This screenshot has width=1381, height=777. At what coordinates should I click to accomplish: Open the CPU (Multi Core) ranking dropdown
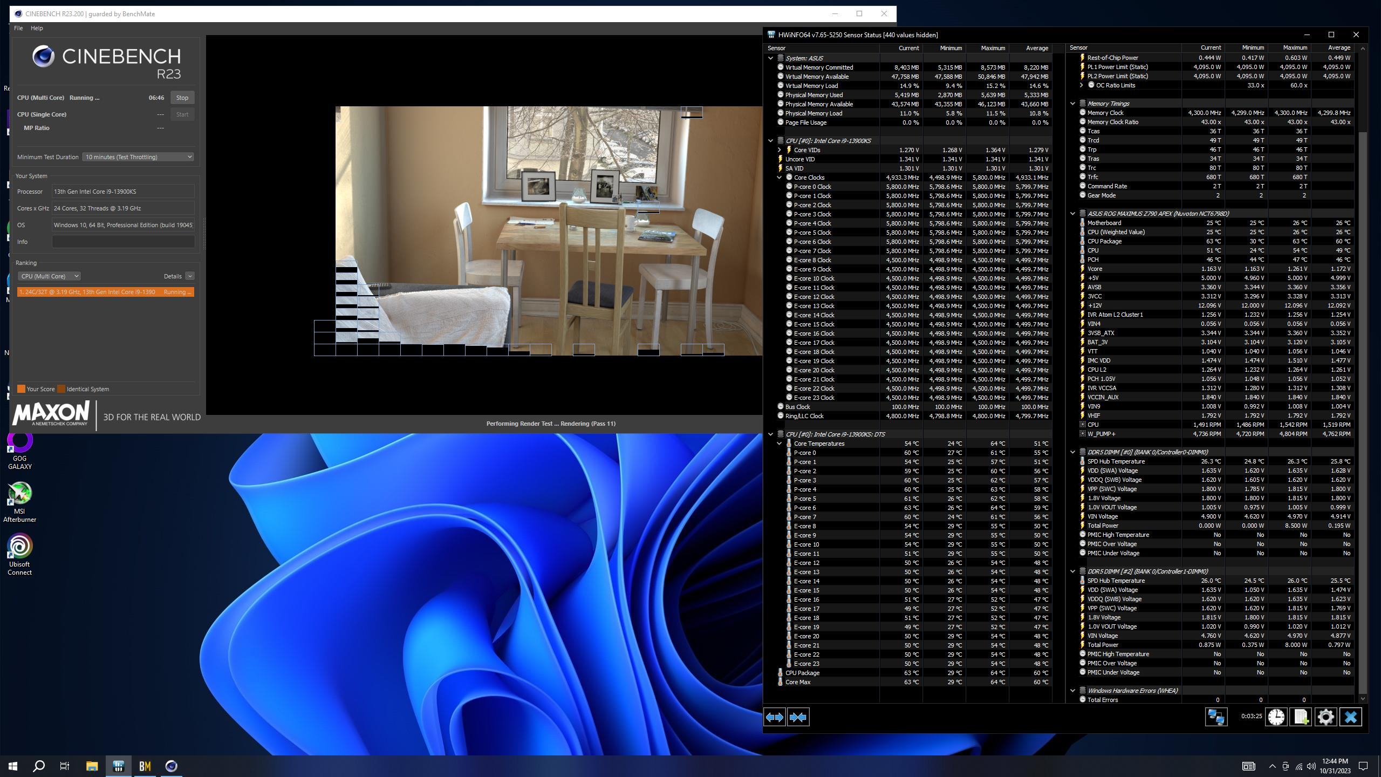coord(49,276)
